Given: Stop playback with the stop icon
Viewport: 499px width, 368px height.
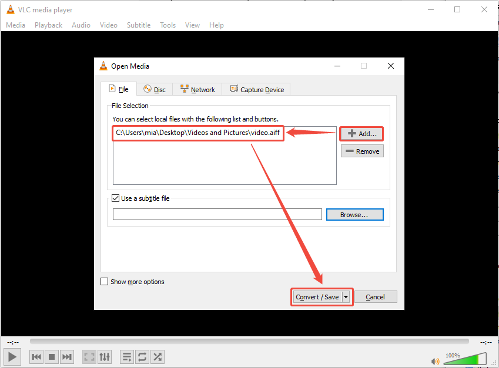Looking at the screenshot, I should click(52, 357).
